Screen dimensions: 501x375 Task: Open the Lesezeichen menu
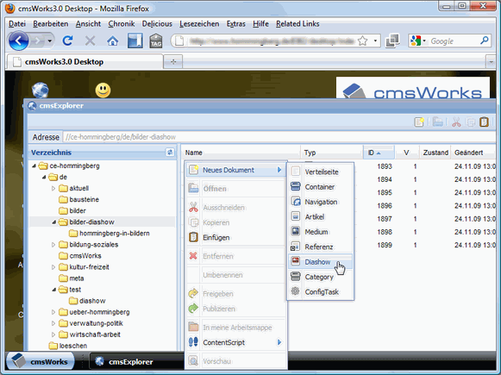click(199, 23)
